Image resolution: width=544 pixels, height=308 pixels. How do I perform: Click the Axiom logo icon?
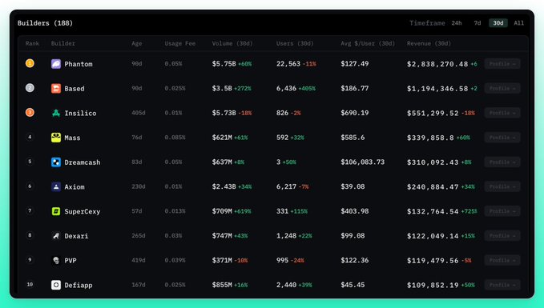(56, 186)
